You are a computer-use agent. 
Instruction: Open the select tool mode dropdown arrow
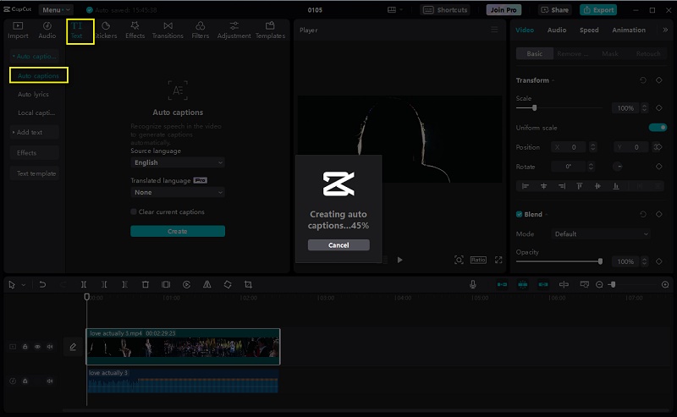pyautogui.click(x=24, y=285)
